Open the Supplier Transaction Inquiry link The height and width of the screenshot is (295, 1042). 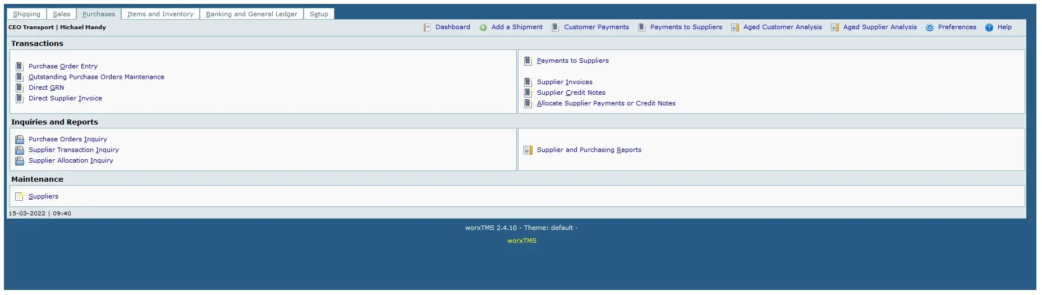(x=74, y=150)
